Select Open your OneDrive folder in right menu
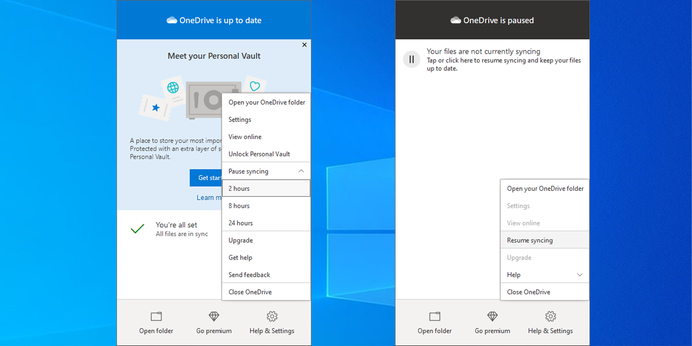This screenshot has width=692, height=346. click(545, 189)
